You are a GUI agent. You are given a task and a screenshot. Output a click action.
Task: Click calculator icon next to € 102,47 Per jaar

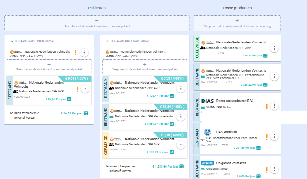tap(172, 96)
